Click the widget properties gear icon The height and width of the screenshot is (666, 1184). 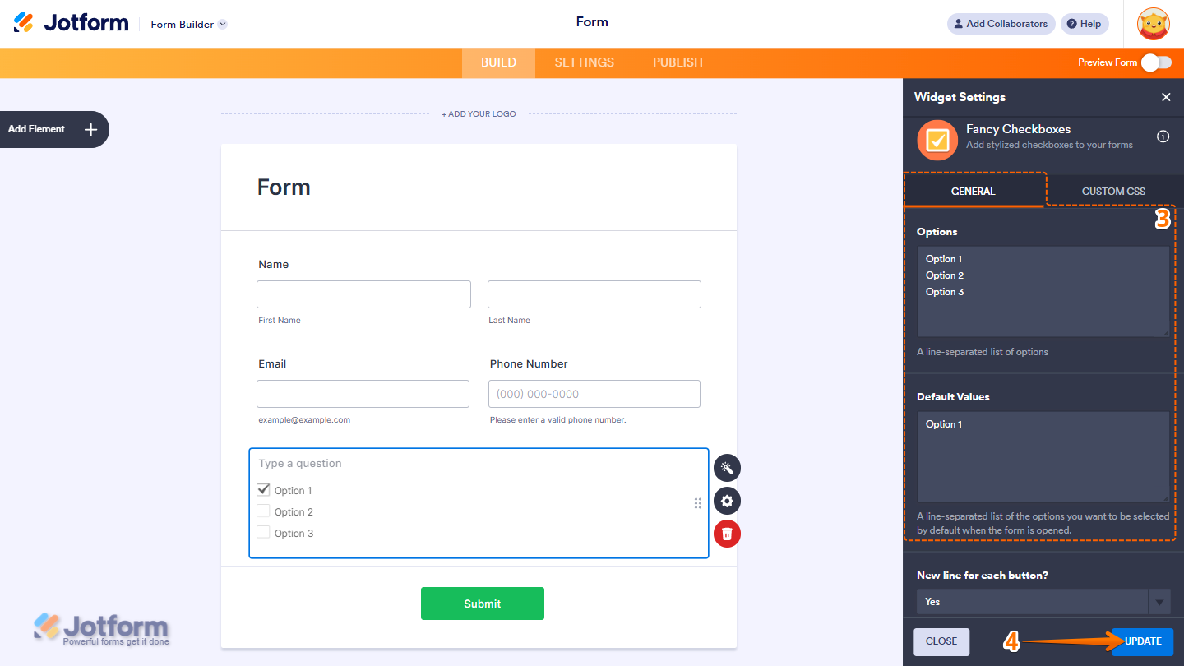coord(727,501)
